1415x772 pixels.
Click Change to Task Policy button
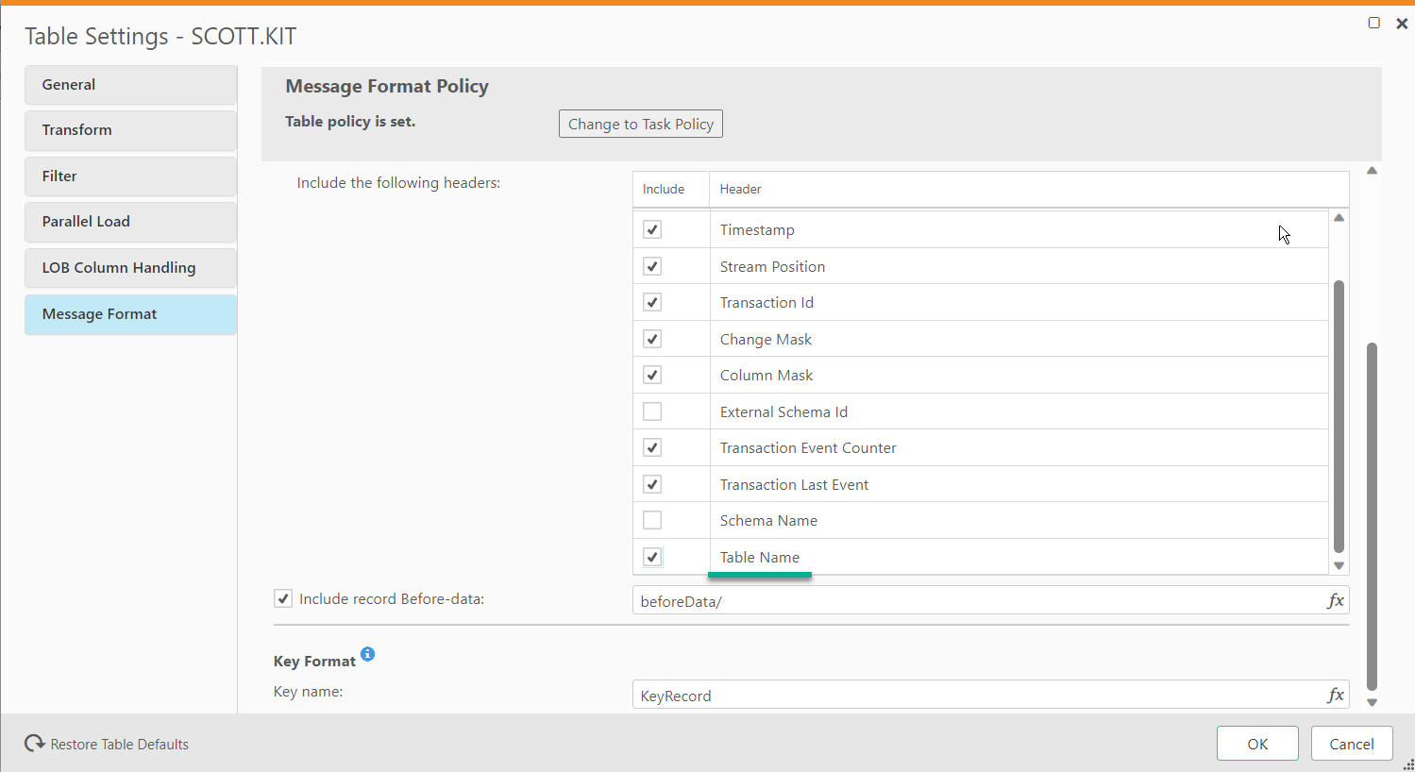(x=640, y=125)
